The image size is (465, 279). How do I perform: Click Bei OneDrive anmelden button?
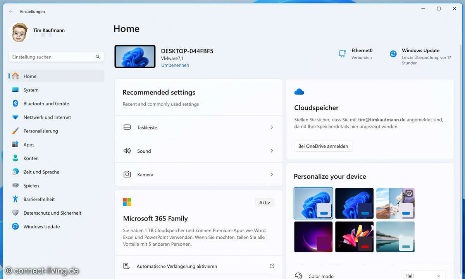coord(323,146)
